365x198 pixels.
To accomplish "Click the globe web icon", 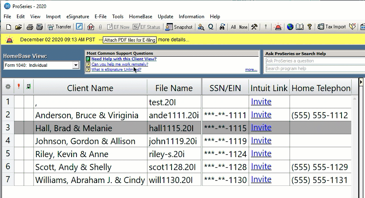I will (x=290, y=27).
